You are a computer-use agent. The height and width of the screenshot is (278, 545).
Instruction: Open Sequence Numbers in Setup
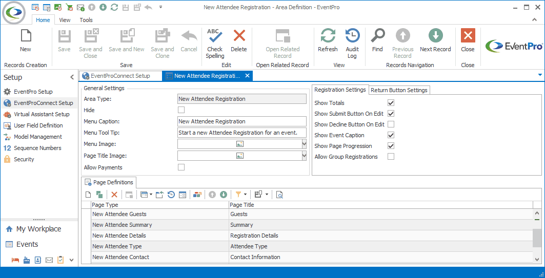point(37,148)
